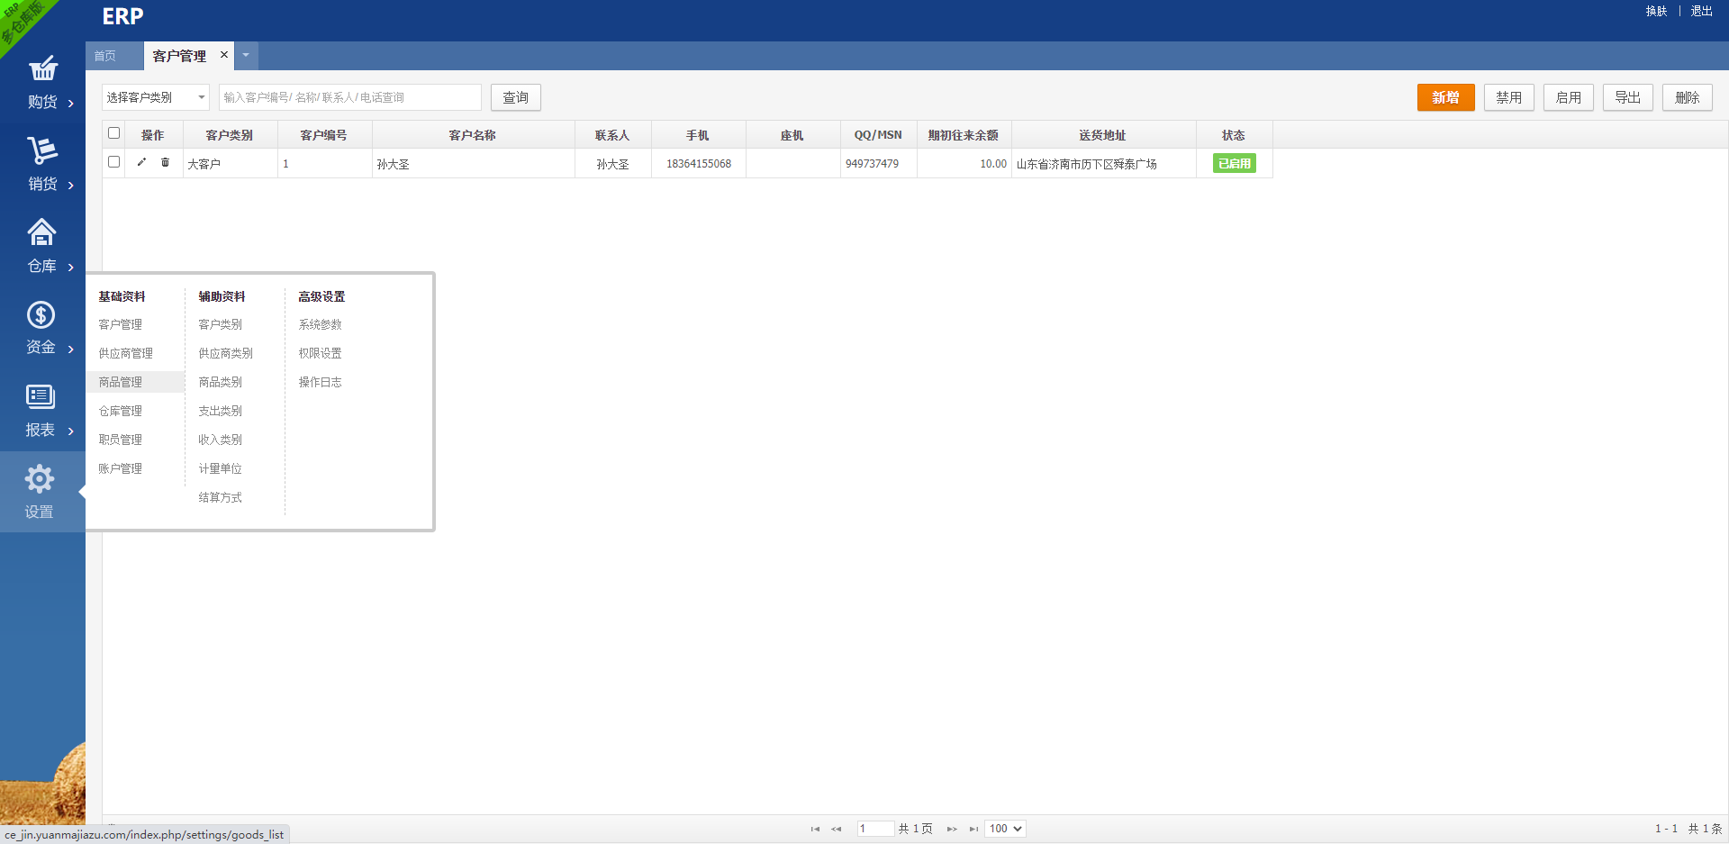The image size is (1729, 844).
Task: Select the 客户管理 tab
Action: (179, 56)
